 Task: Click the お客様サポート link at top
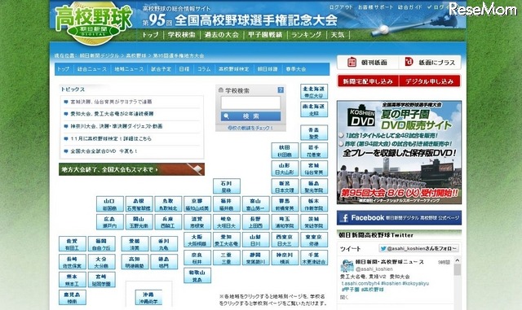pyautogui.click(x=375, y=7)
